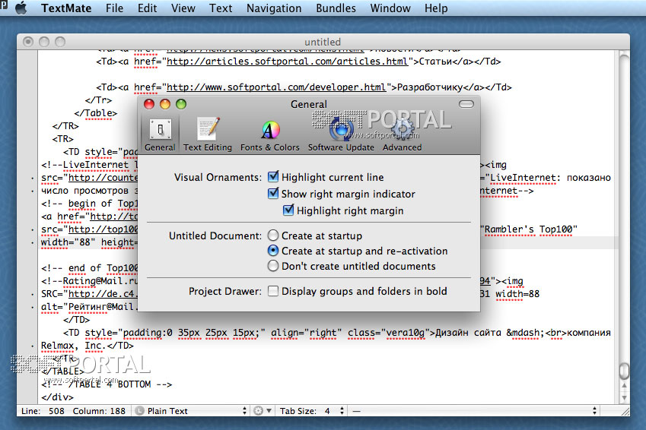Click the articles.softportal.com link in editor
Image resolution: width=646 pixels, height=430 pixels.
[x=287, y=62]
